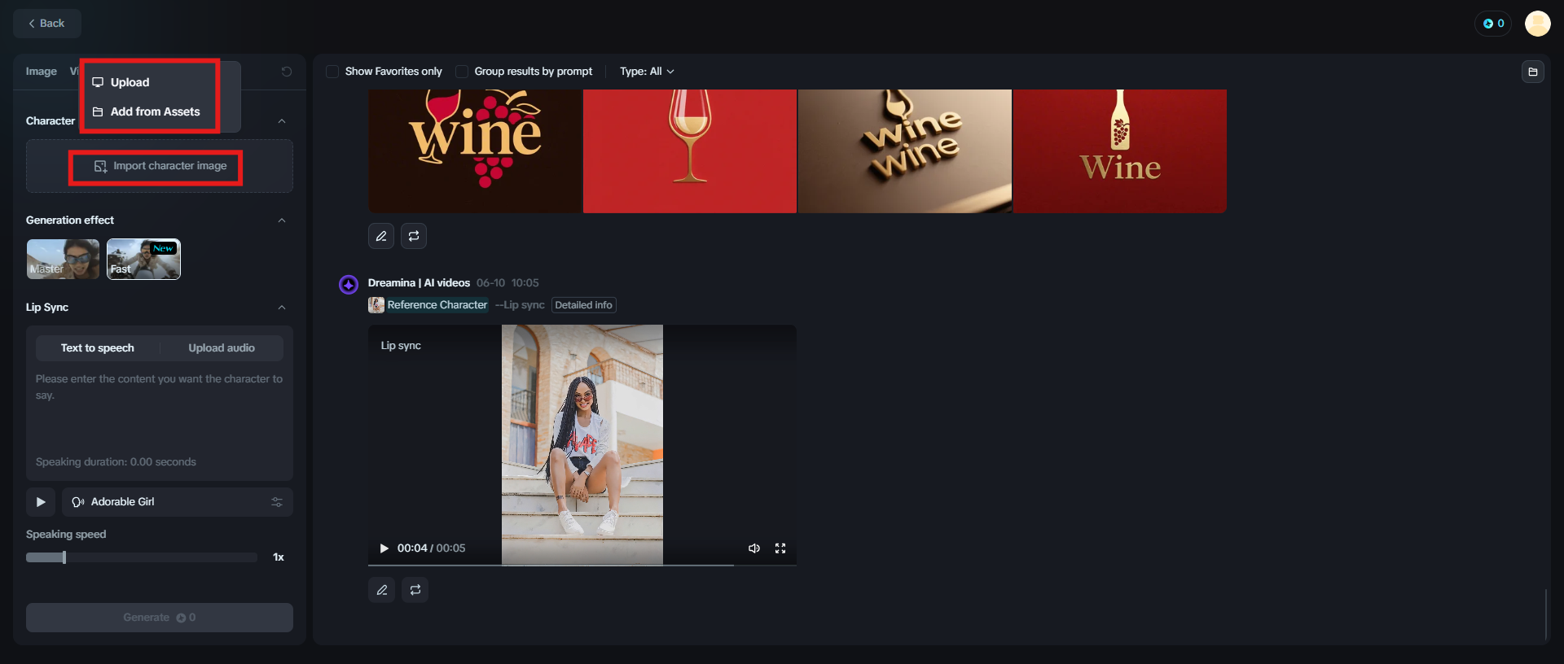Click the '1x' speaking speed value

coord(279,557)
